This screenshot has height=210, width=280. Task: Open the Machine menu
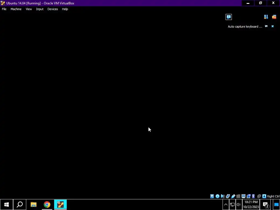pos(16,9)
